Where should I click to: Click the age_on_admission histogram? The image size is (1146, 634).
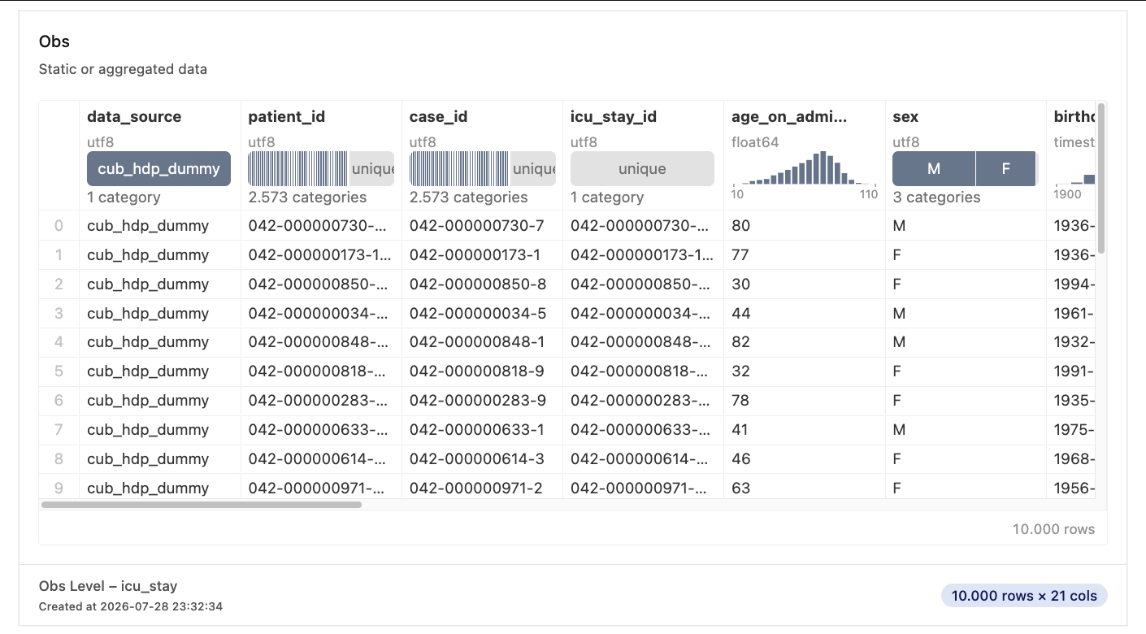pos(804,168)
